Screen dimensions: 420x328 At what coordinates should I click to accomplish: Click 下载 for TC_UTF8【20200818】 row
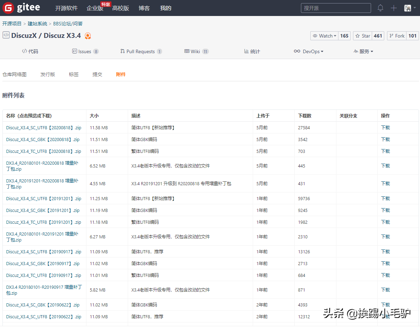(385, 151)
